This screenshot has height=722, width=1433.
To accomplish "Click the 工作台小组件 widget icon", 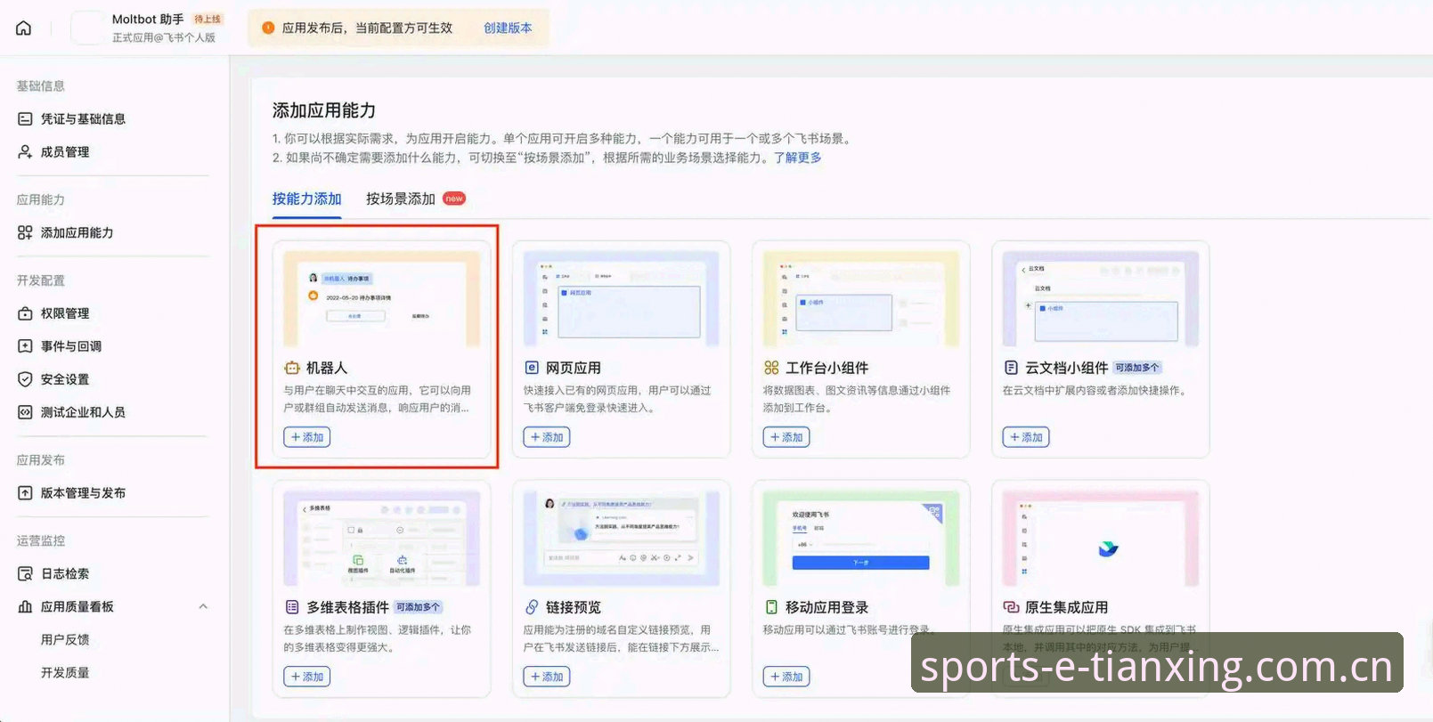I will (771, 368).
